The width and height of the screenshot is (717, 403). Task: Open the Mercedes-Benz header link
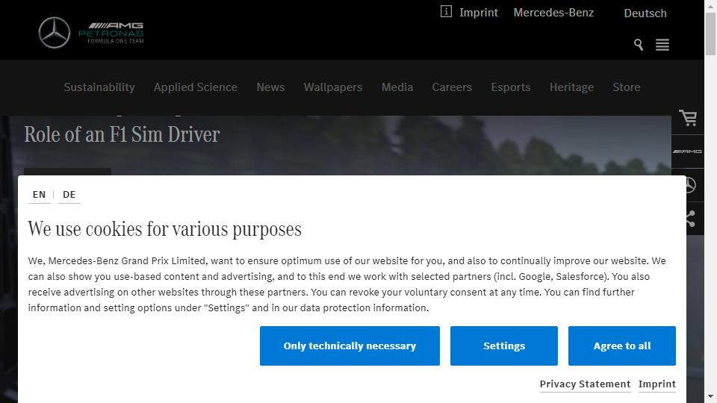point(553,13)
